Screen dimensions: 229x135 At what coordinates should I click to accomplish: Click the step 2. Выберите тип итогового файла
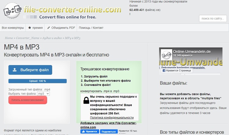point(106,81)
